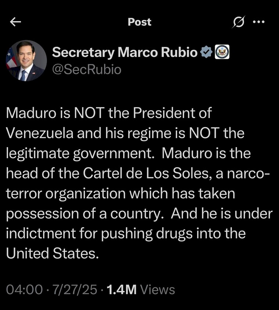Tap the line "Maduro is NOT the President of"
The image size is (279, 310).
[x=109, y=113]
